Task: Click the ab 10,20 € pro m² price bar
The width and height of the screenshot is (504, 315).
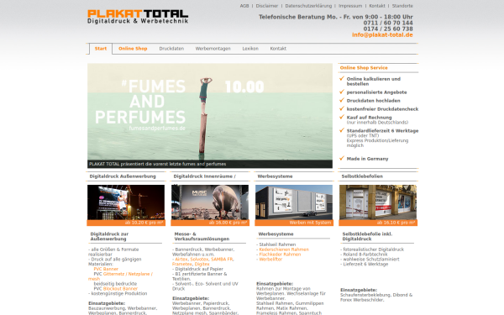Action: tap(126, 223)
